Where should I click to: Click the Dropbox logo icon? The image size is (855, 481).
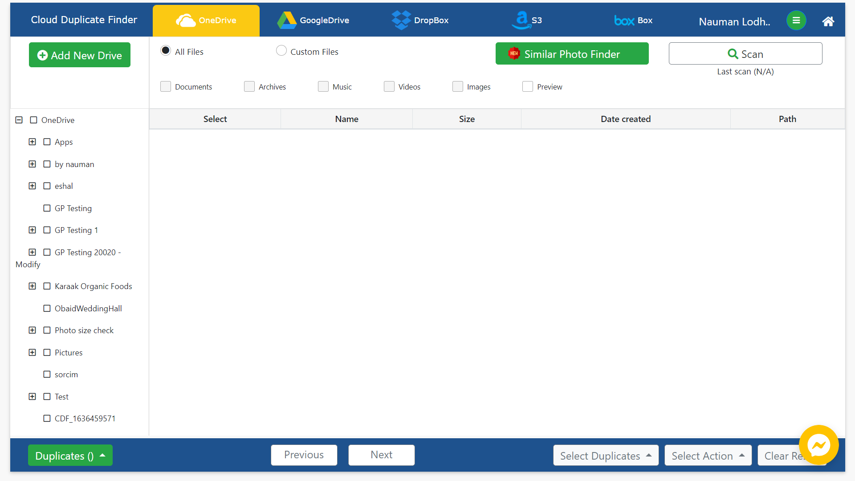tap(401, 20)
